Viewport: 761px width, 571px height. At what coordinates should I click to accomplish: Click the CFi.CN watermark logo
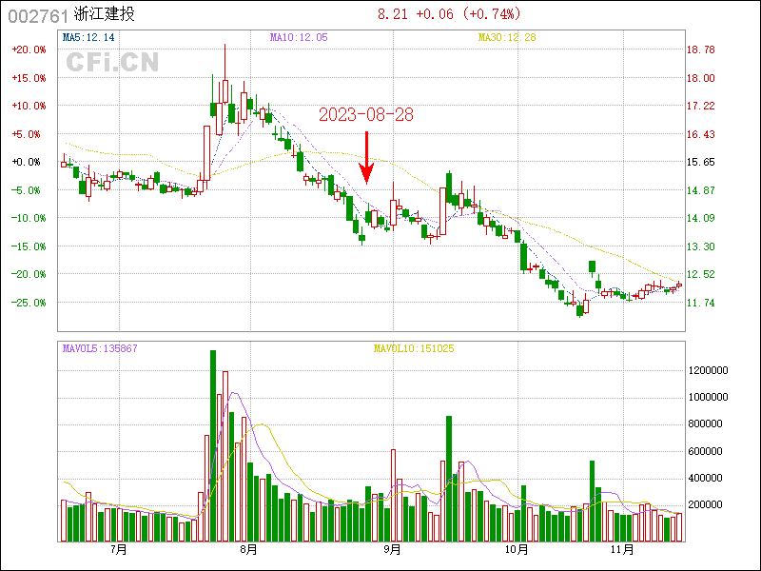112,62
